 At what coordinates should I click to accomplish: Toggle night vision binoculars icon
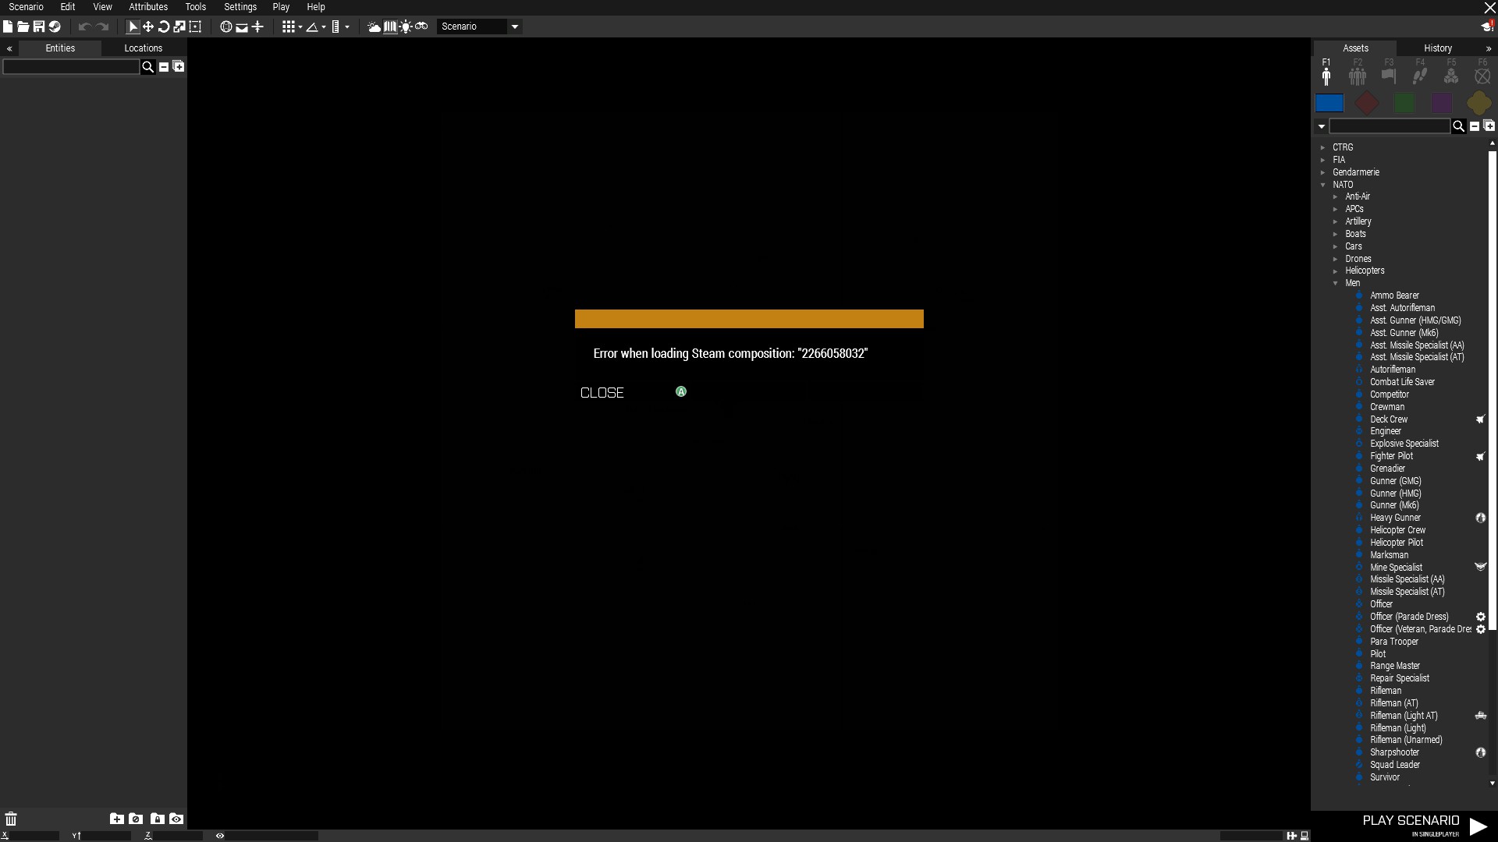click(x=421, y=27)
